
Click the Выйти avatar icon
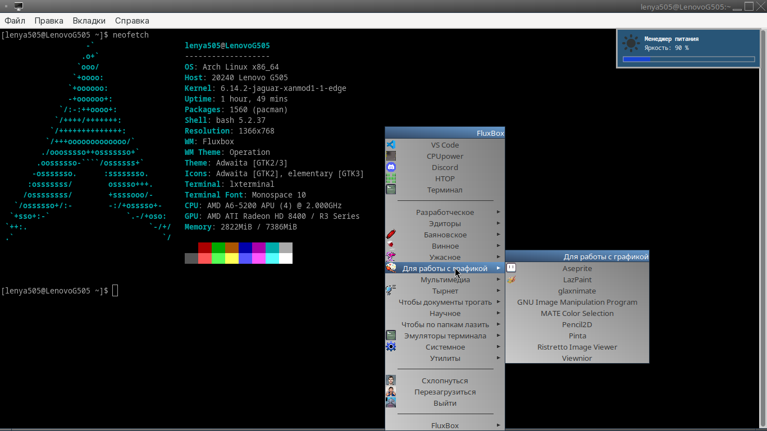391,403
